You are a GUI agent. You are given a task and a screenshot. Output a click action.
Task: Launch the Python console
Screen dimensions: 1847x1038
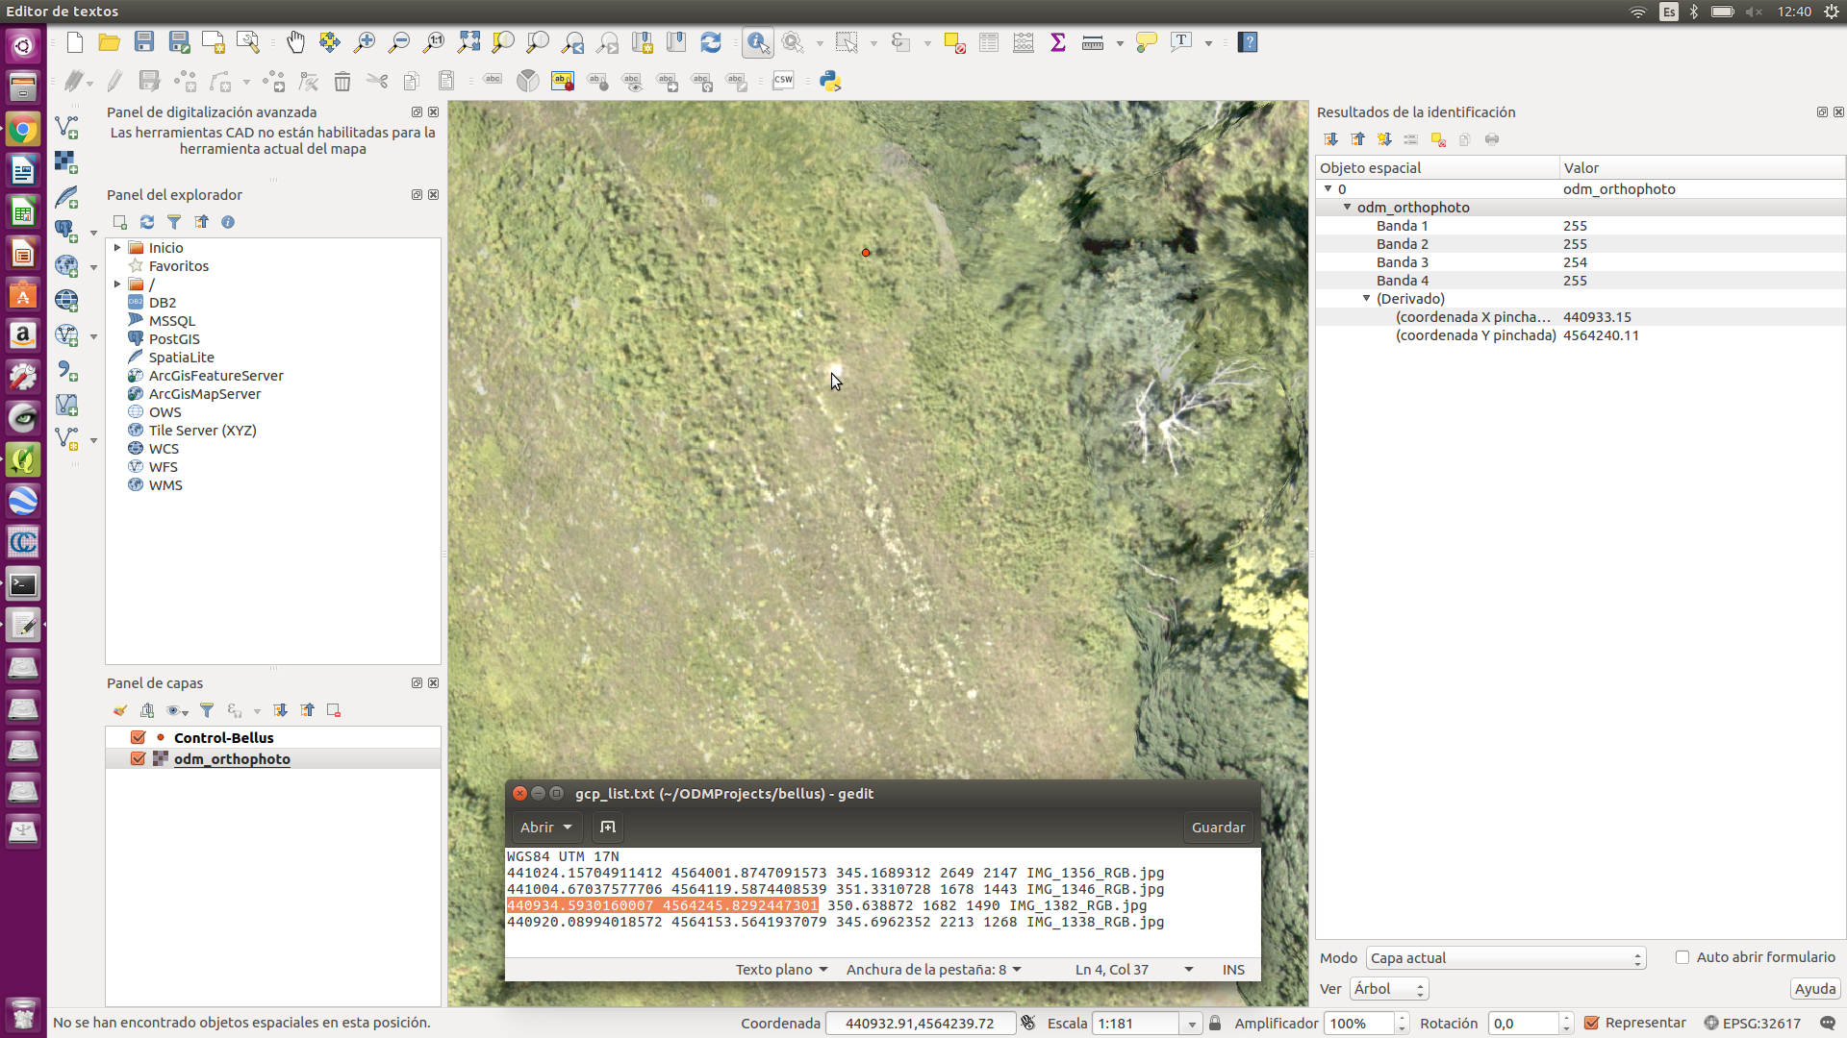pyautogui.click(x=829, y=81)
